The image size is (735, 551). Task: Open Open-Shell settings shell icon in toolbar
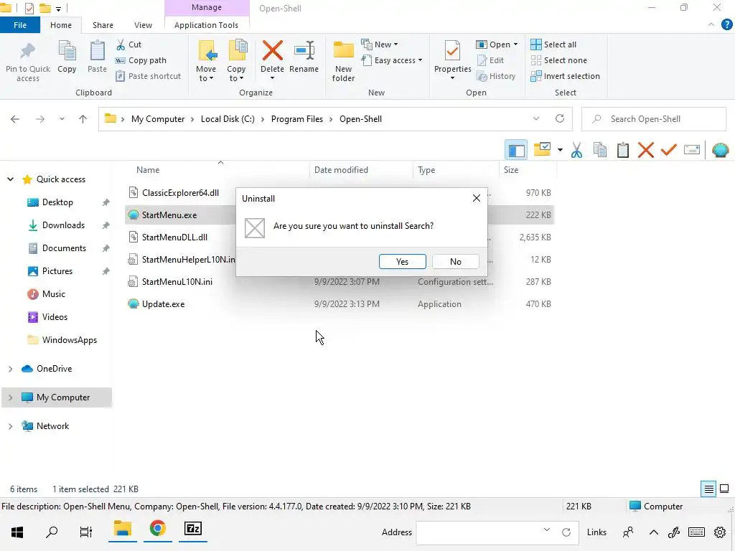[x=720, y=150]
